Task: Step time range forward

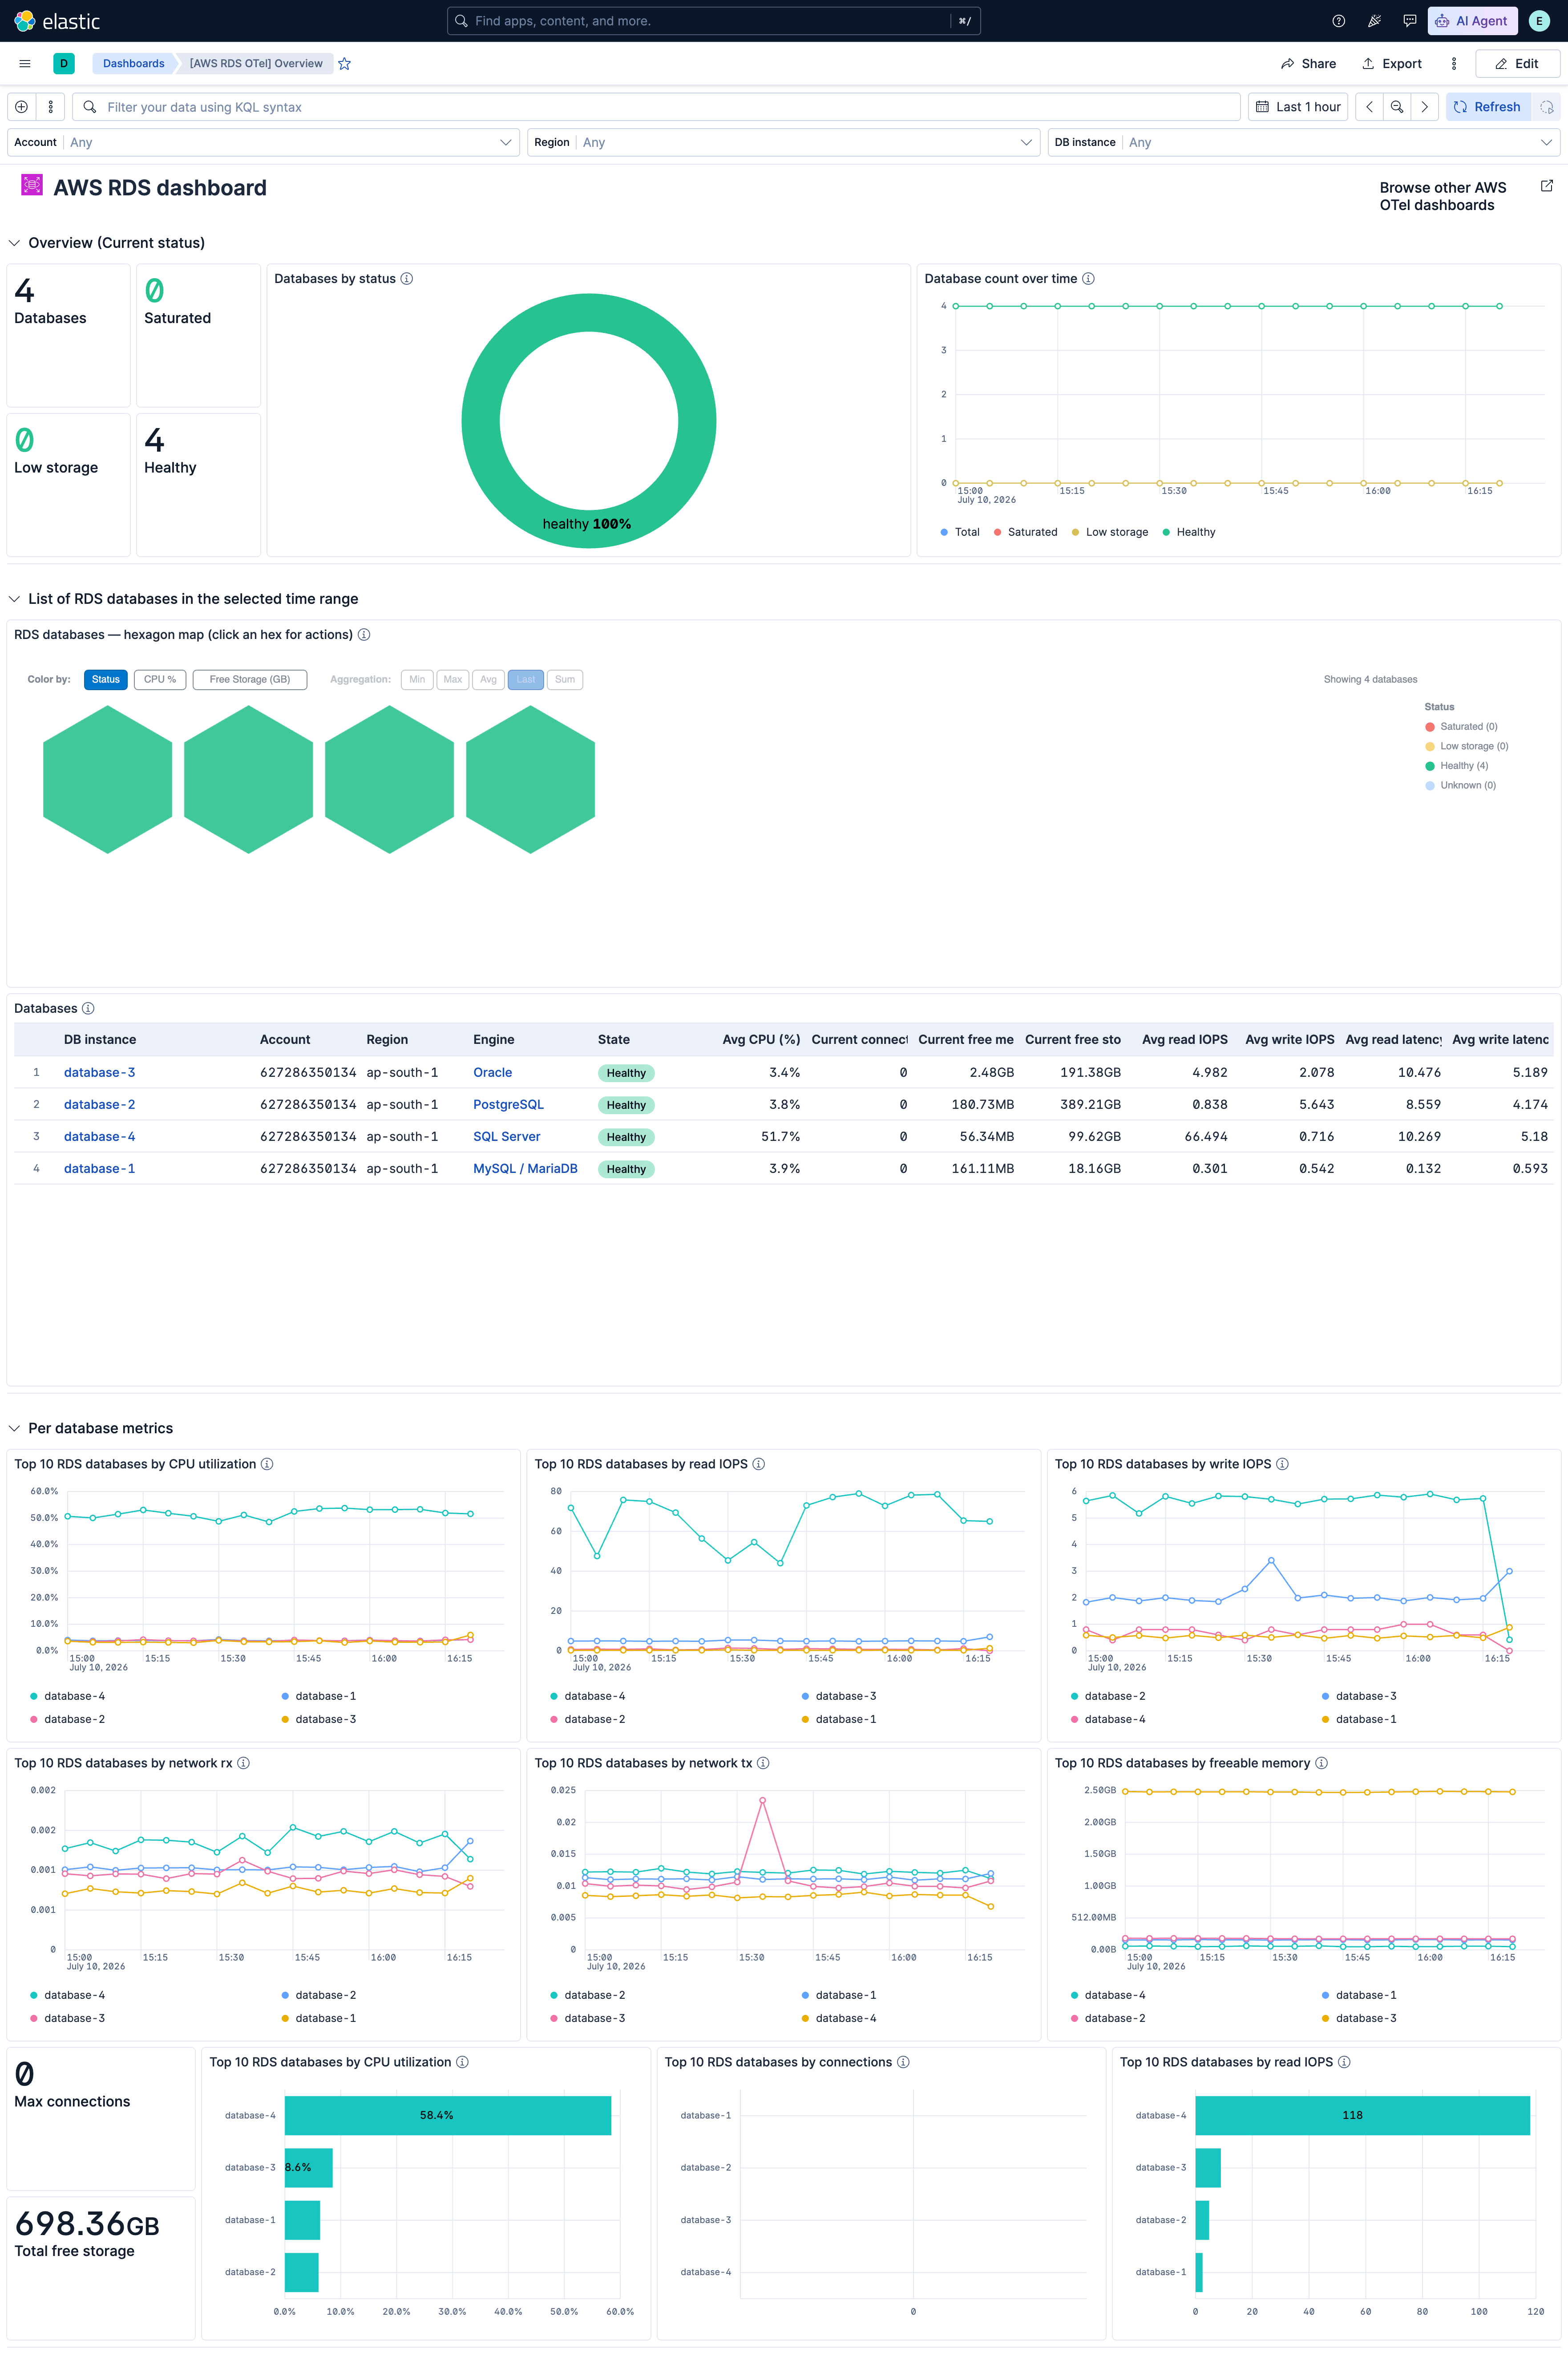Action: 1425,107
